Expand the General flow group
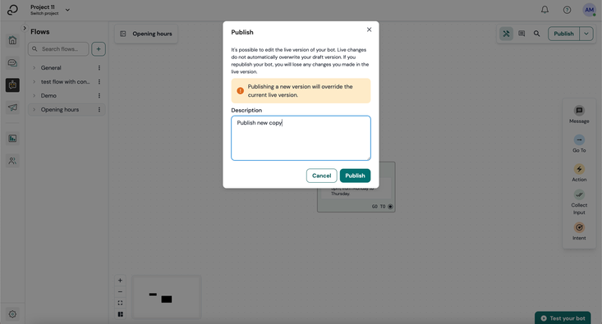Image resolution: width=602 pixels, height=324 pixels. click(34, 68)
